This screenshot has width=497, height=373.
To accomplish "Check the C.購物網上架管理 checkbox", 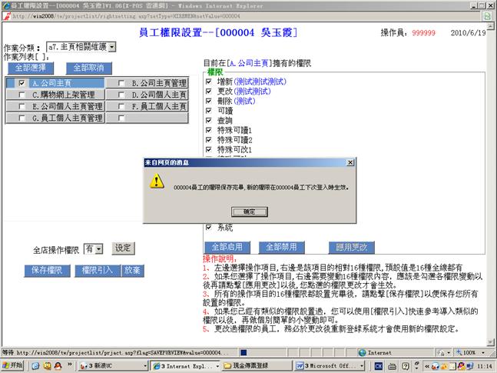I will (x=22, y=95).
